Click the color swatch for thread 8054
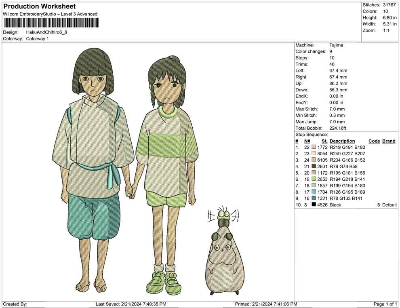 tap(314, 153)
